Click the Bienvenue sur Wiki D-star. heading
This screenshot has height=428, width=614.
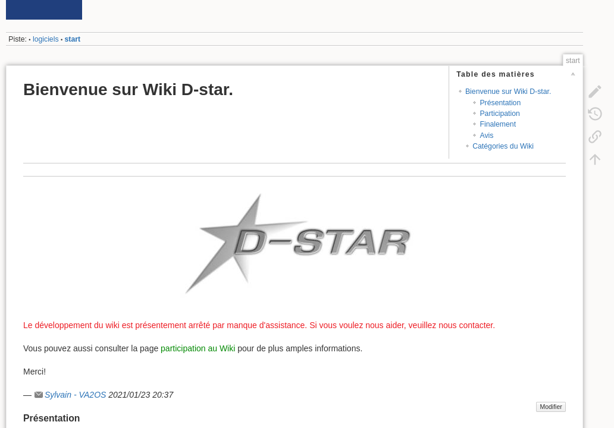point(128,90)
